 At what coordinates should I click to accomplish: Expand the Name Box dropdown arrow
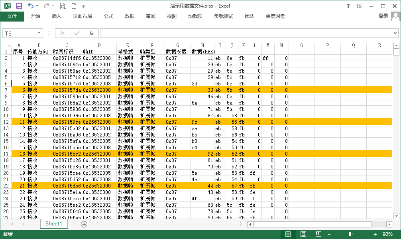click(x=39, y=33)
